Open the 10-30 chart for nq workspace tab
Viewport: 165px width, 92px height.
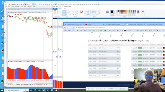pyautogui.click(x=40, y=84)
